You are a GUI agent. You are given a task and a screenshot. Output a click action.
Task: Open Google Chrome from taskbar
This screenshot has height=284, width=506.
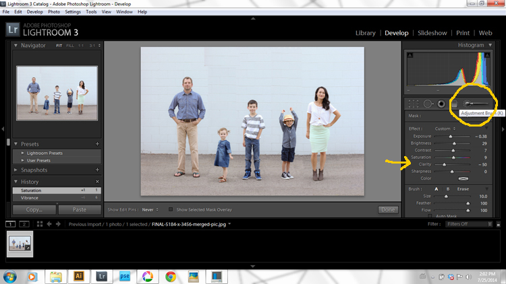click(x=171, y=277)
